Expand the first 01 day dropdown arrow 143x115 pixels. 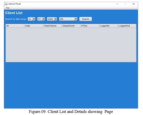(x=34, y=19)
